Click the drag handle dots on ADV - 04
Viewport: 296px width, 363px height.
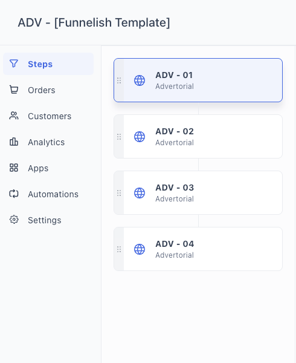119,249
